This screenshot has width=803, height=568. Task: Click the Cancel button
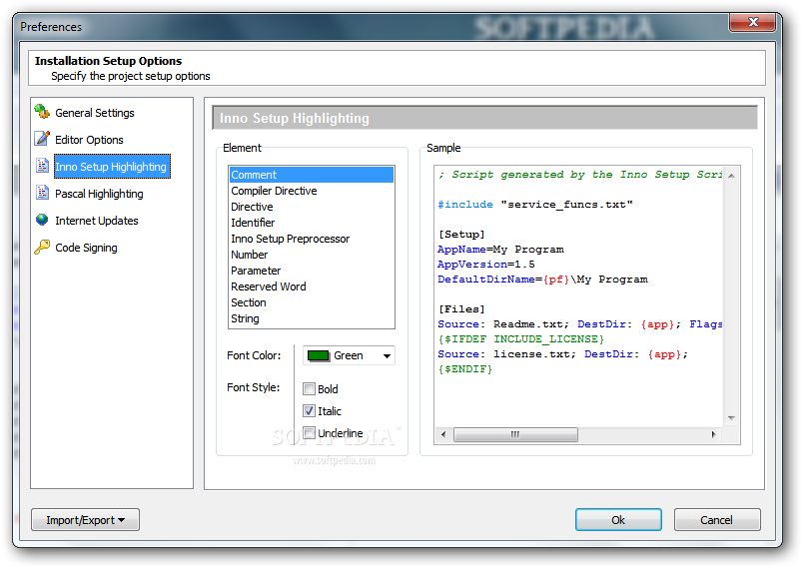(717, 520)
